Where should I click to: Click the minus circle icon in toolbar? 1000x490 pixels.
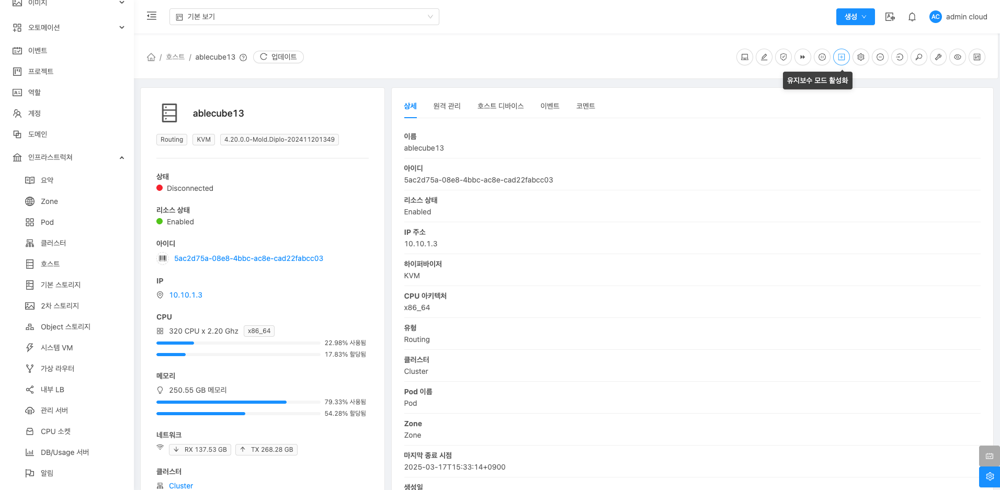[880, 57]
